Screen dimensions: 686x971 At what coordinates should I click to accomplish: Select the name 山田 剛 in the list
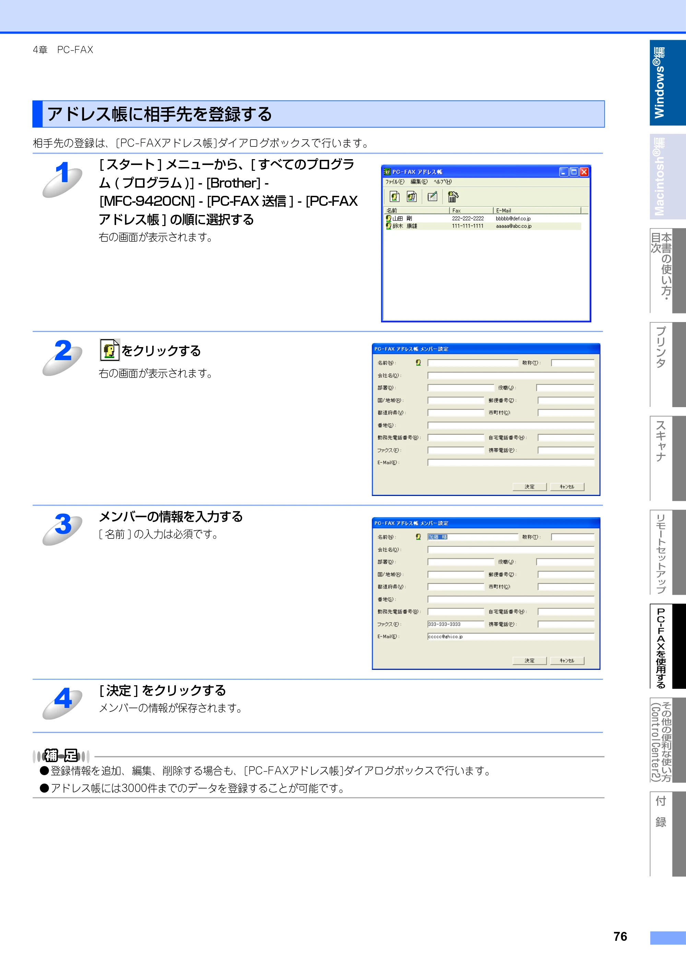click(402, 218)
